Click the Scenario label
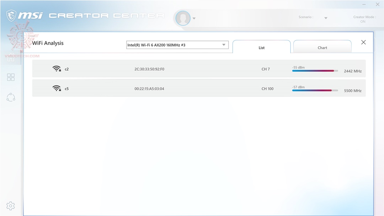384x216 pixels. click(306, 17)
